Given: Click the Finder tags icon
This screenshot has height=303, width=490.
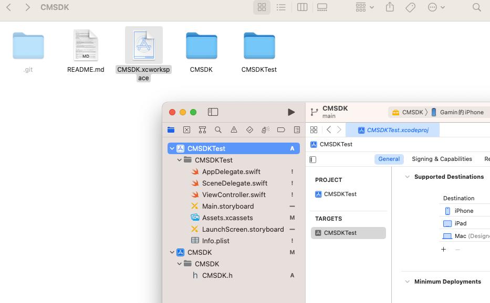Looking at the screenshot, I should click(x=410, y=7).
